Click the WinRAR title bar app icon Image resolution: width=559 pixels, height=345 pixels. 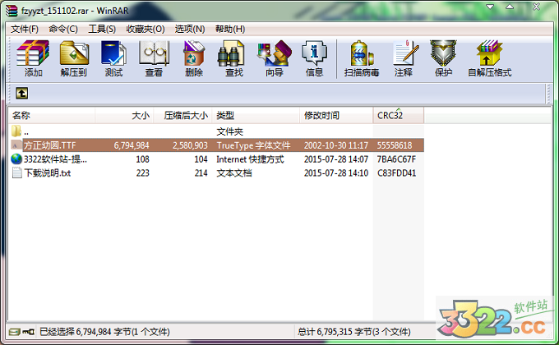(12, 11)
